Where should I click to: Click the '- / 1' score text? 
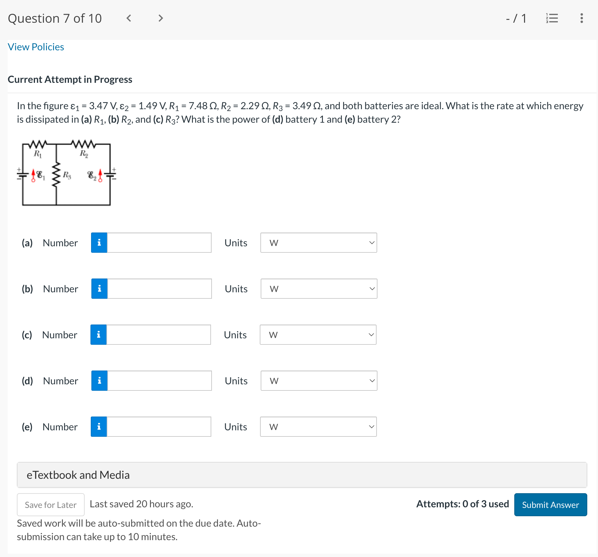click(x=516, y=18)
